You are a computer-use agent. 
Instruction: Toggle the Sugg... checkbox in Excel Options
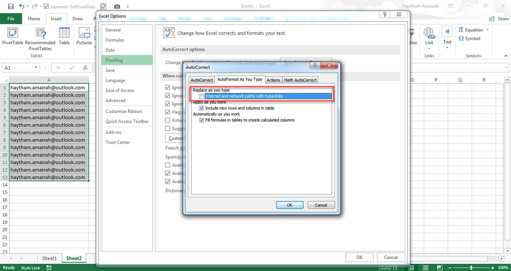pos(167,128)
